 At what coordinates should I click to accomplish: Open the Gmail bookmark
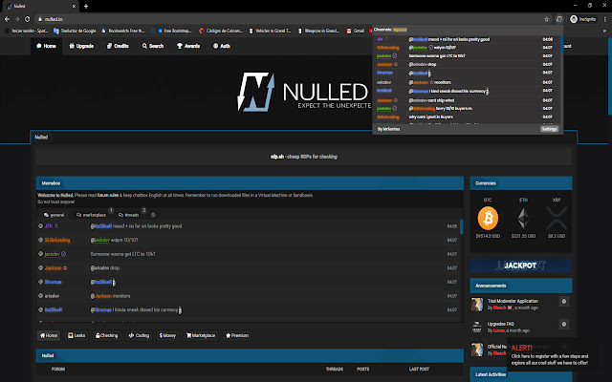coord(355,31)
